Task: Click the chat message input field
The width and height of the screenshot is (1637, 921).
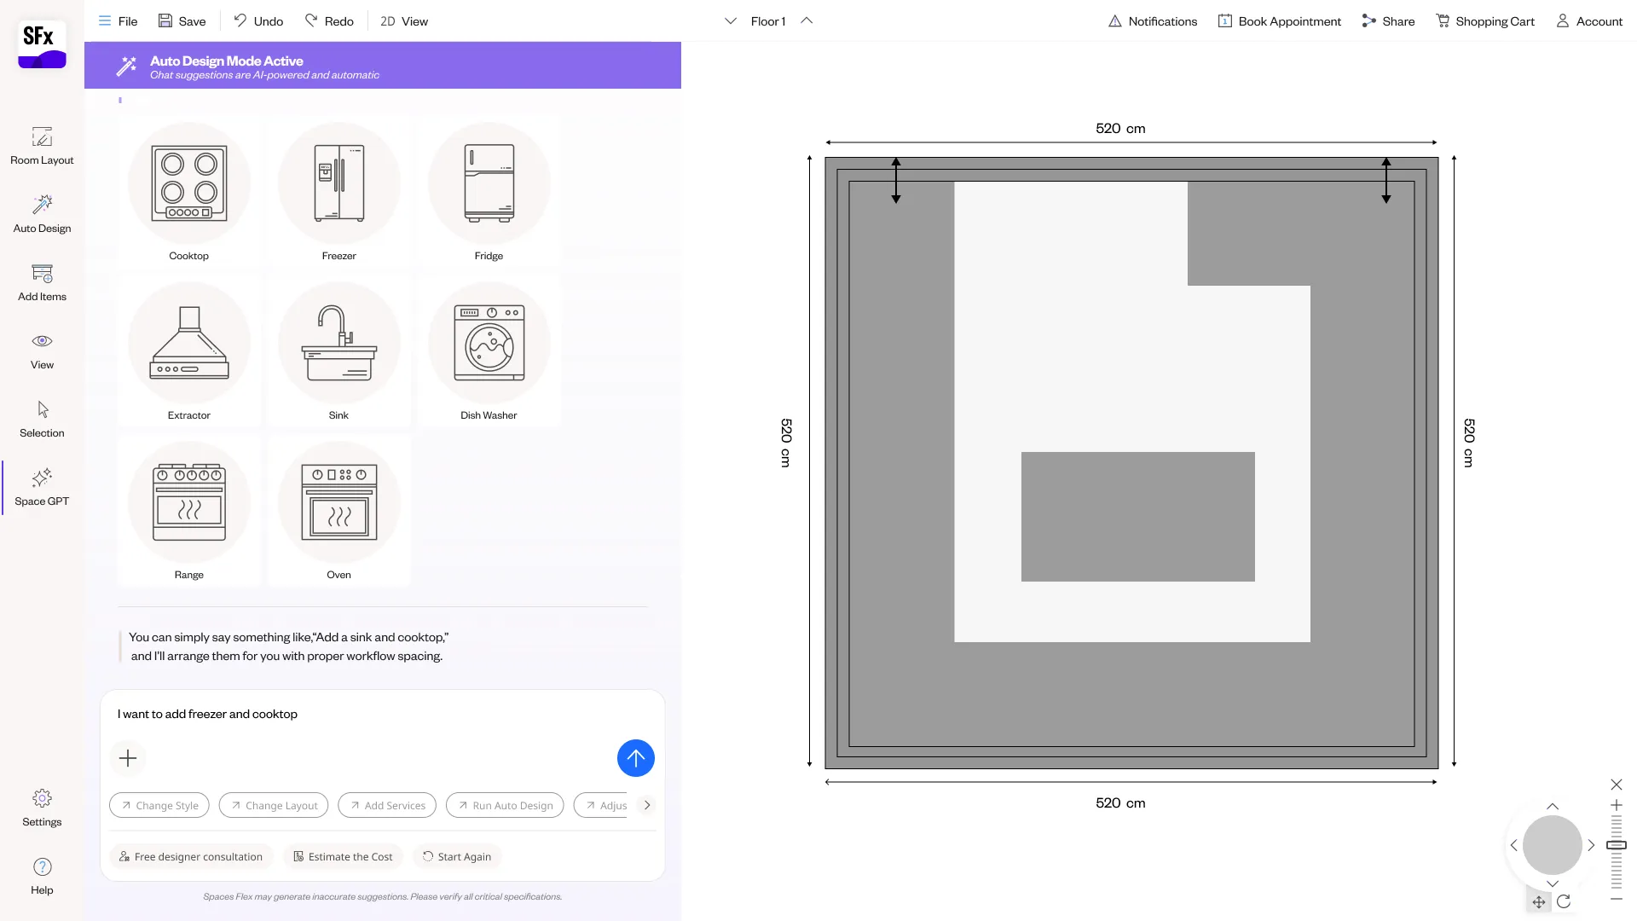Action: tap(382, 715)
